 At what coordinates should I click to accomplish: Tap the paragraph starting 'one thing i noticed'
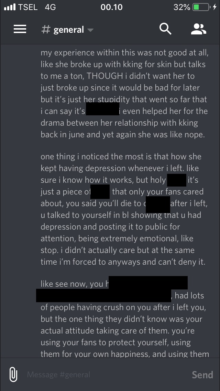click(x=124, y=209)
